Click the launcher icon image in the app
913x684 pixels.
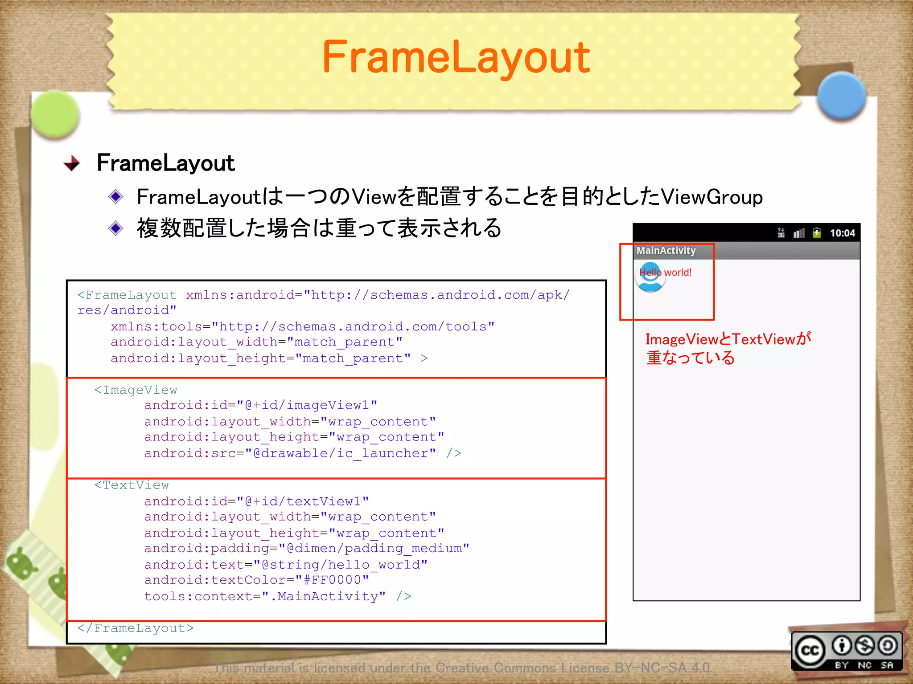pyautogui.click(x=650, y=277)
